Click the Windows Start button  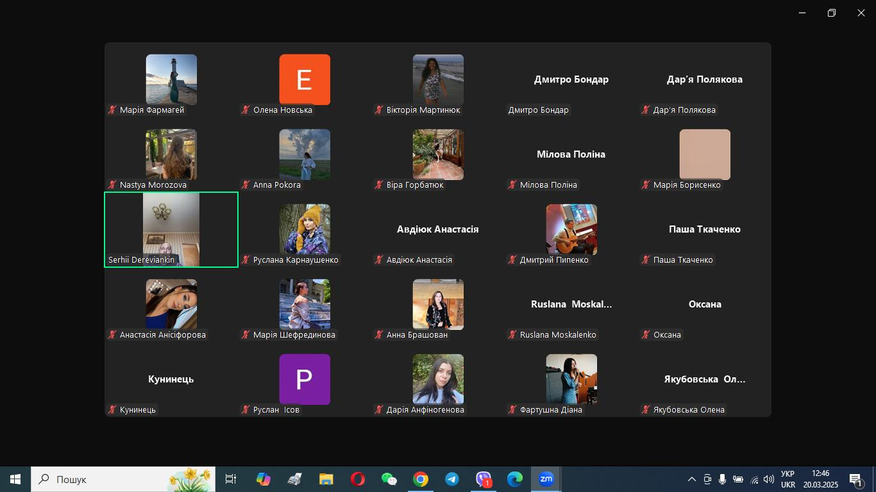pos(15,479)
